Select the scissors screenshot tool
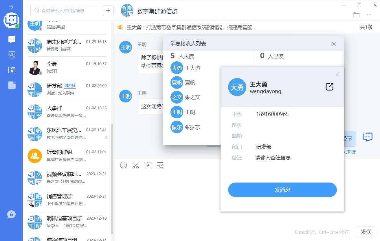Viewport: 380px width, 241px height. tap(135, 165)
